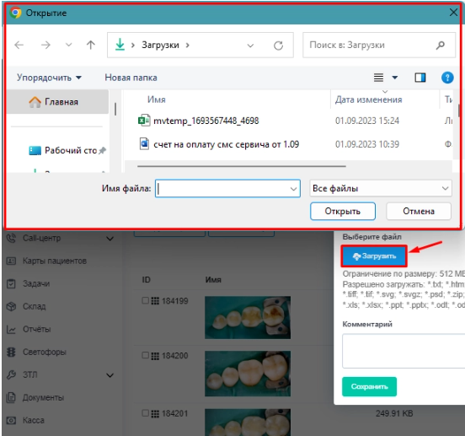Go up one folder level

[91, 45]
